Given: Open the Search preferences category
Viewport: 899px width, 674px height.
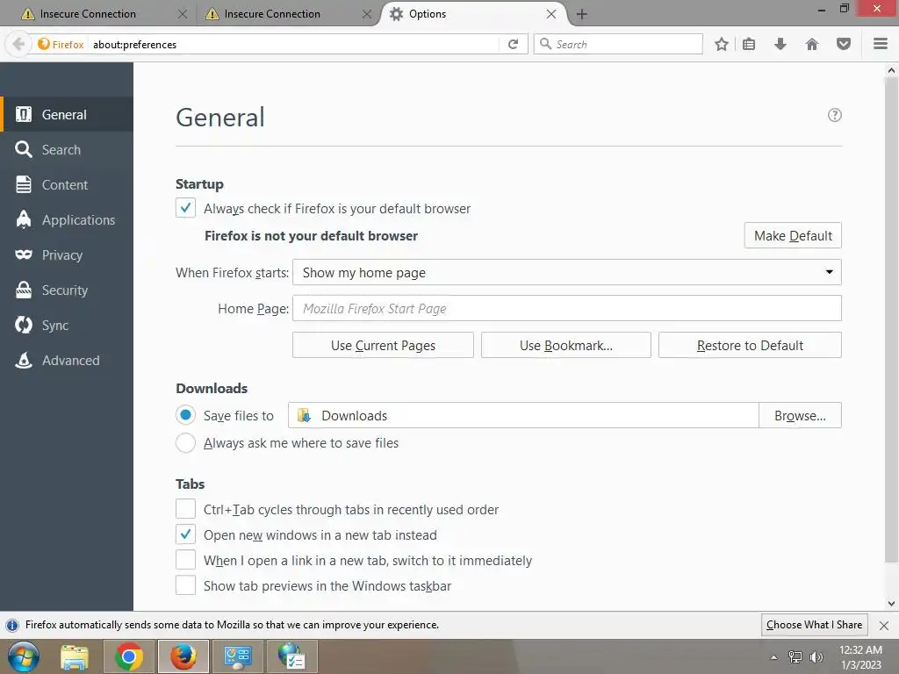Looking at the screenshot, I should (67, 149).
